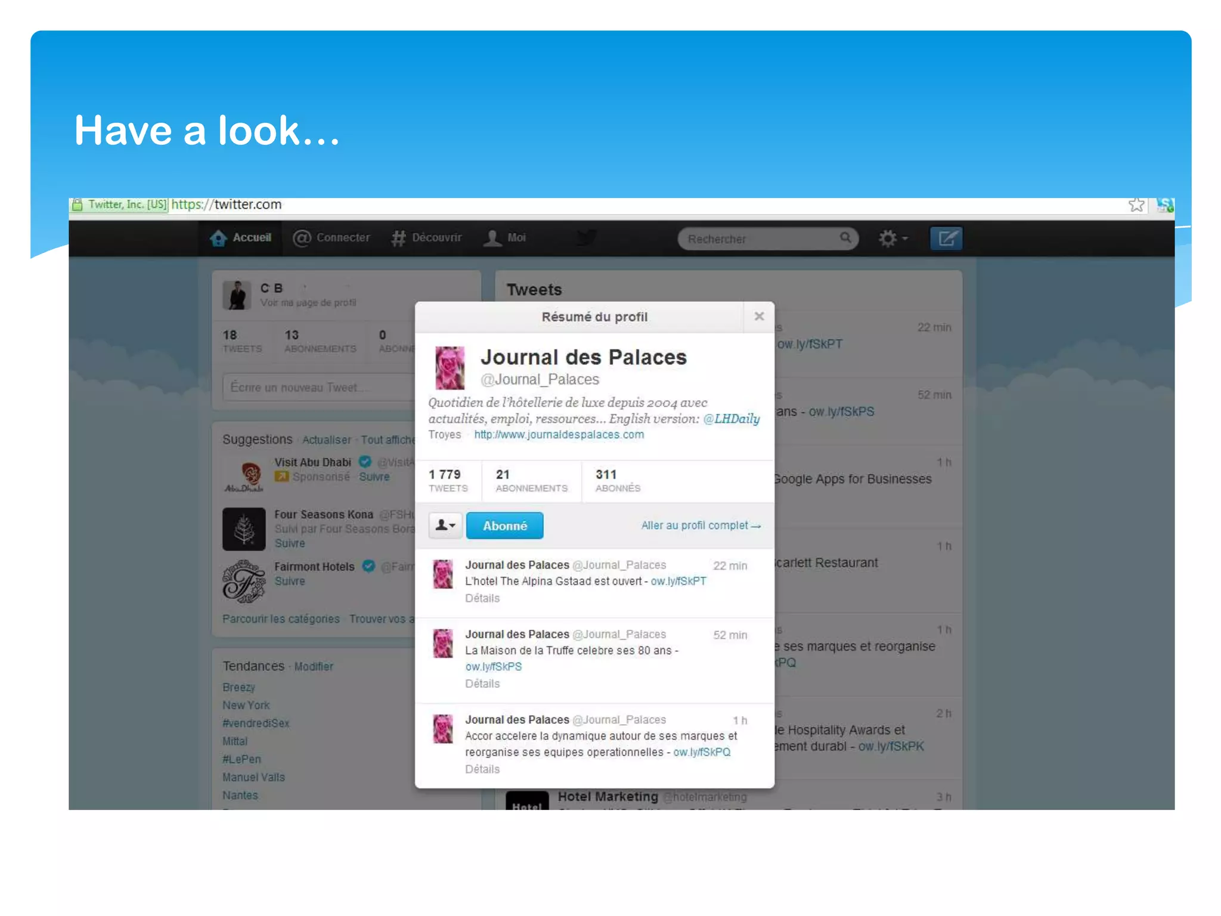Screen dimensions: 1221x916
Task: Open the Mittal trend
Action: click(x=235, y=741)
